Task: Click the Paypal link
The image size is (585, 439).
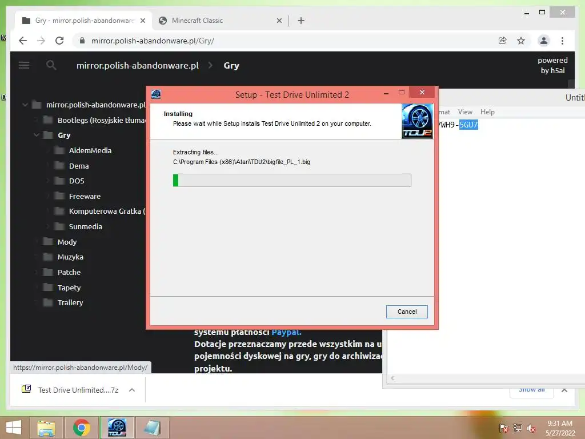Action: (286, 332)
